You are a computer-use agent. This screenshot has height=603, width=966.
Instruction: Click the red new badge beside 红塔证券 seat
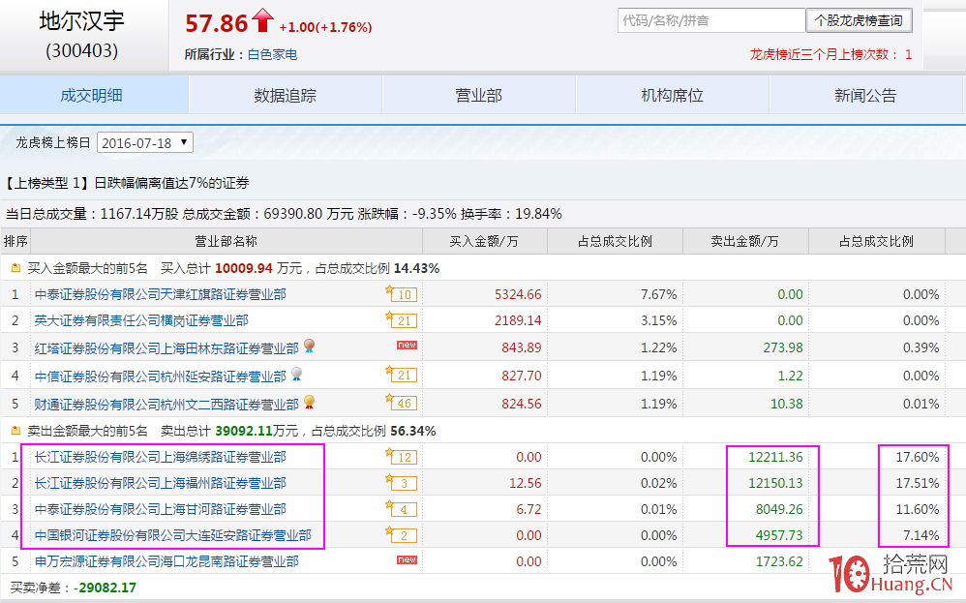click(x=406, y=344)
